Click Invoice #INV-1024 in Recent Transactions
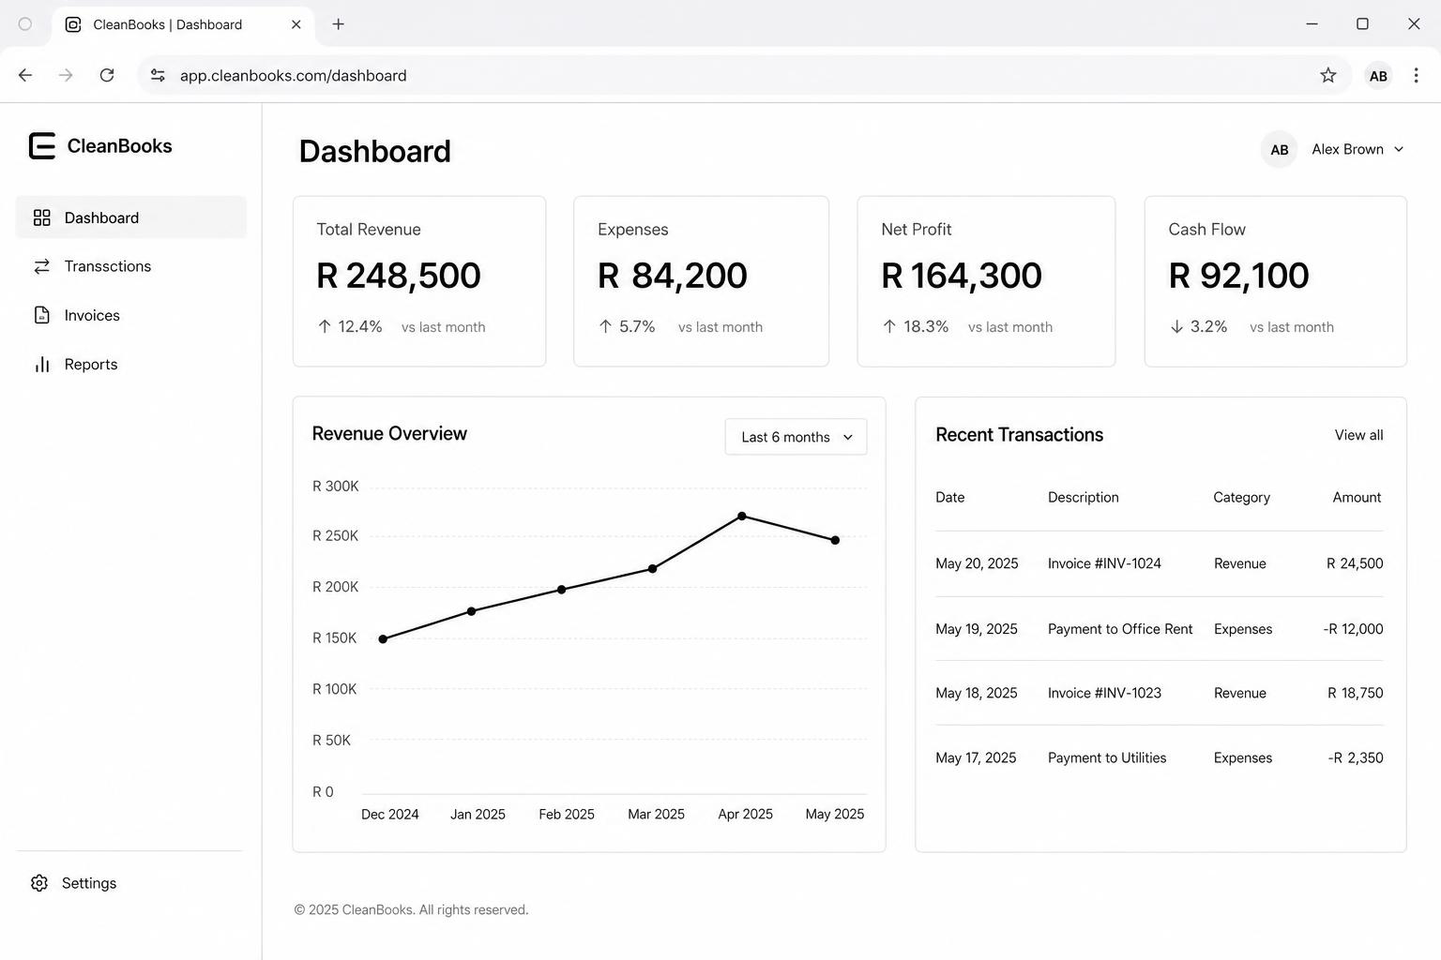The width and height of the screenshot is (1441, 960). 1104,563
